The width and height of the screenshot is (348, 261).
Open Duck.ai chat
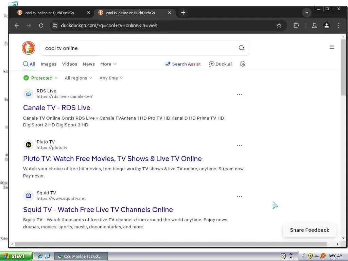[x=220, y=64]
